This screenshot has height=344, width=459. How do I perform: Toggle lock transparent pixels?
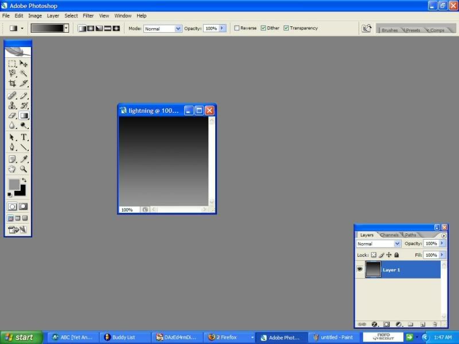[x=374, y=255]
